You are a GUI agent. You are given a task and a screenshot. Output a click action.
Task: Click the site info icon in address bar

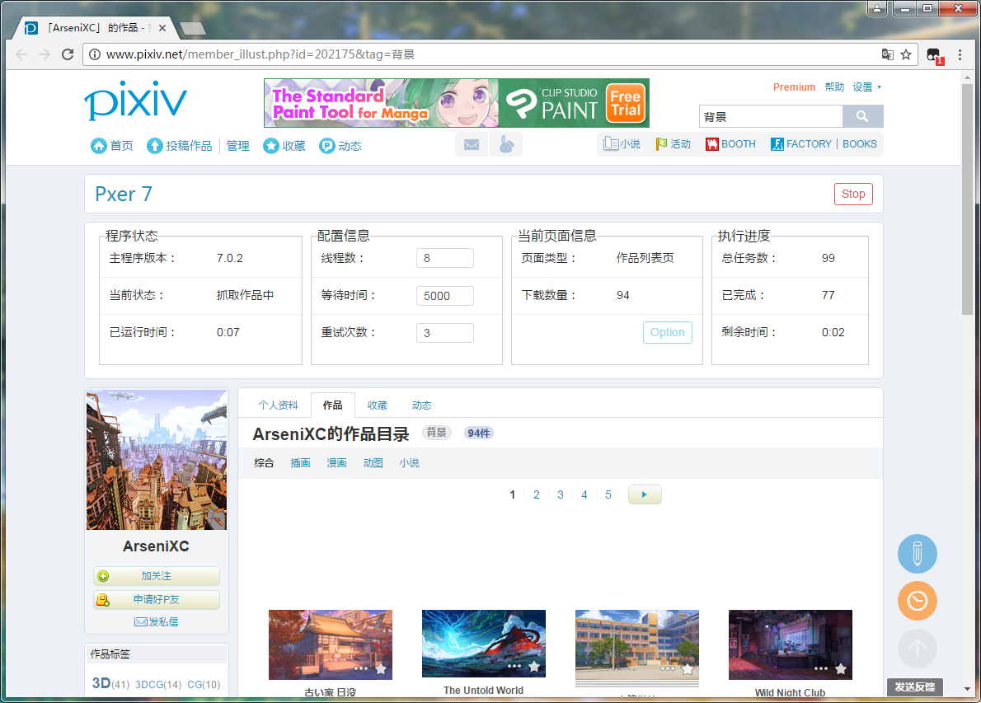(95, 54)
